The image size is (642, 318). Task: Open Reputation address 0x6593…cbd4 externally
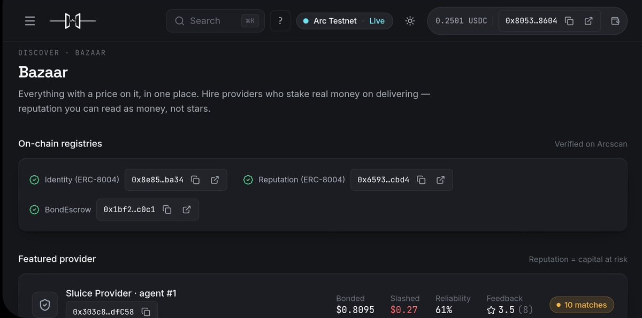point(440,180)
